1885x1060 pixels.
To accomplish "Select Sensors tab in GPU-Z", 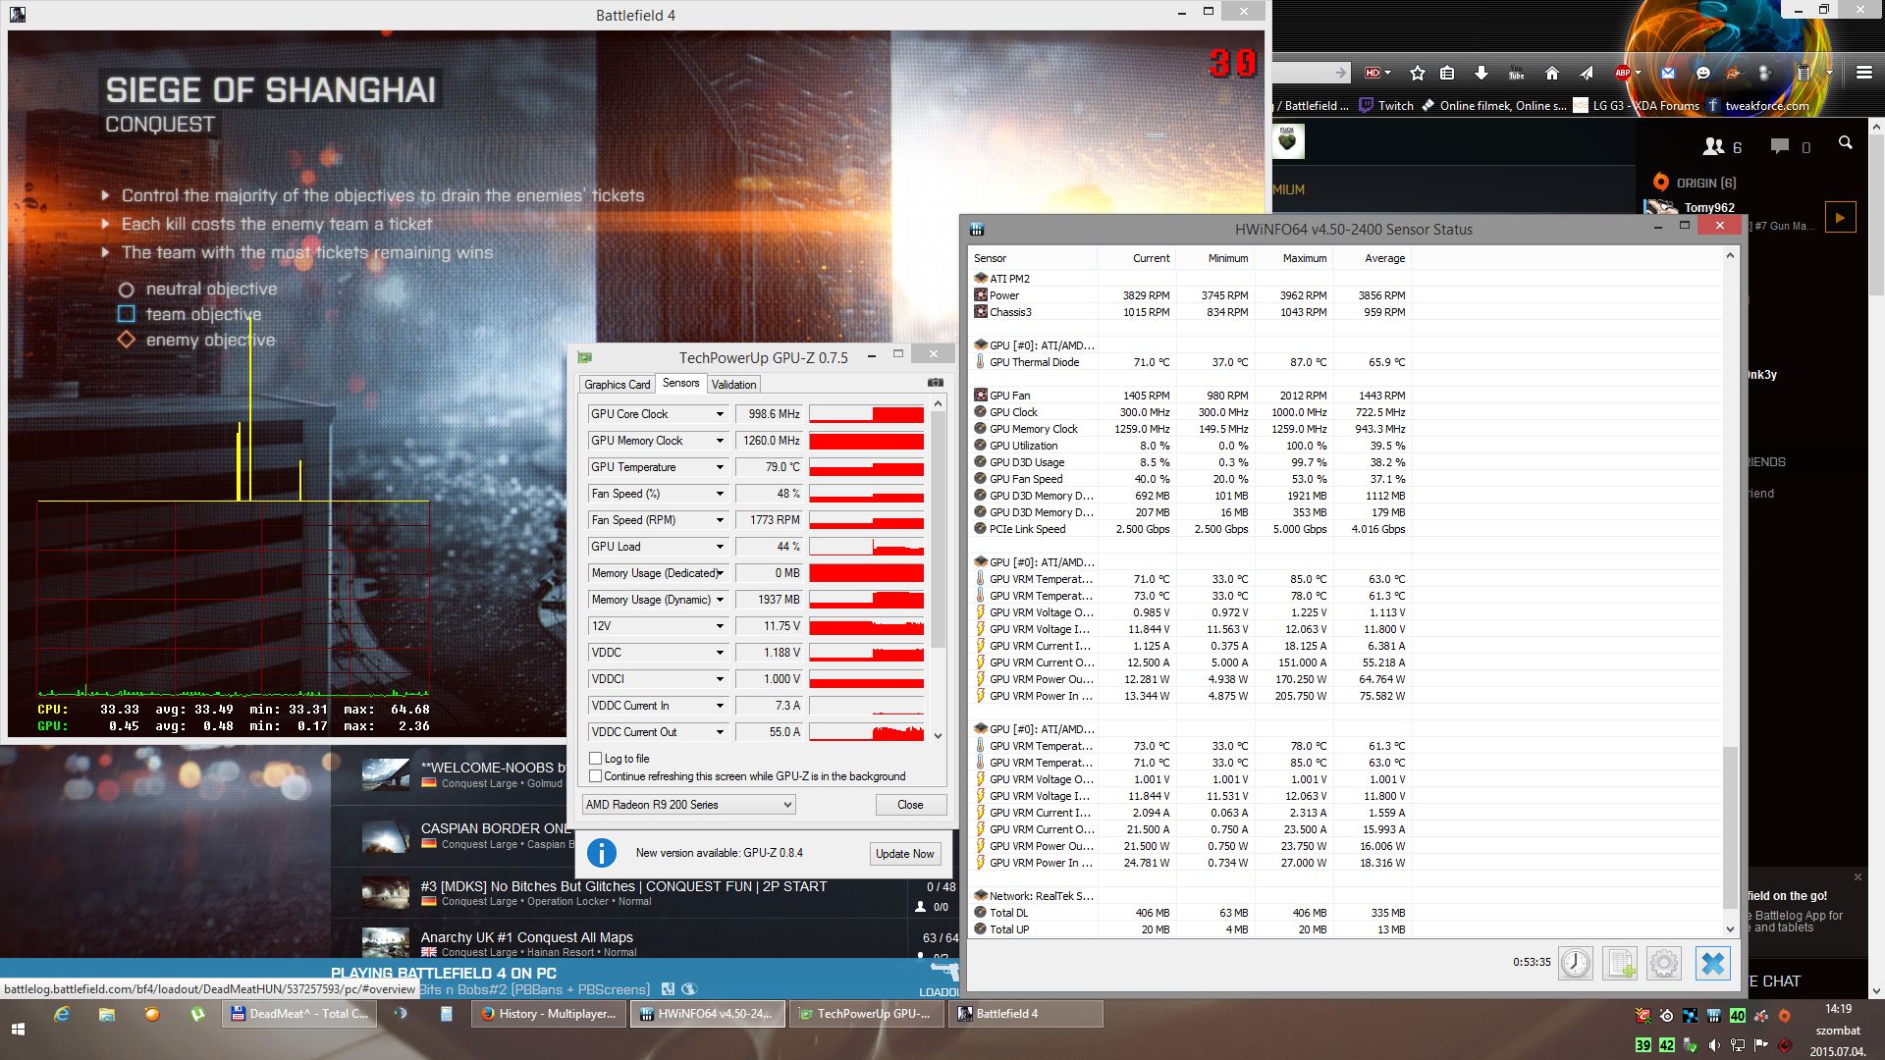I will [x=680, y=383].
